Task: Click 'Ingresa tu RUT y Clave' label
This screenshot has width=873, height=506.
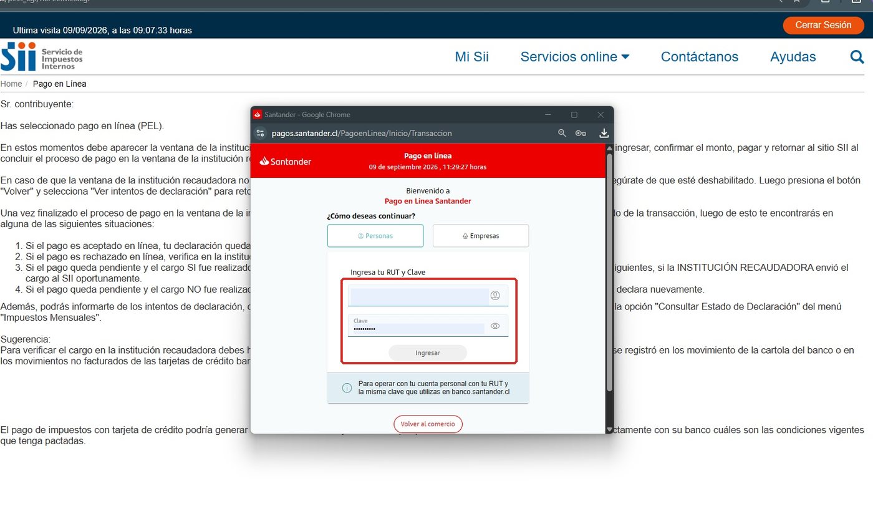Action: pos(388,272)
